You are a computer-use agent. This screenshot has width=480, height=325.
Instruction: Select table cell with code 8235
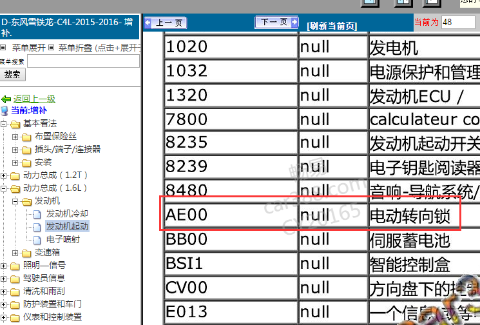click(x=231, y=143)
